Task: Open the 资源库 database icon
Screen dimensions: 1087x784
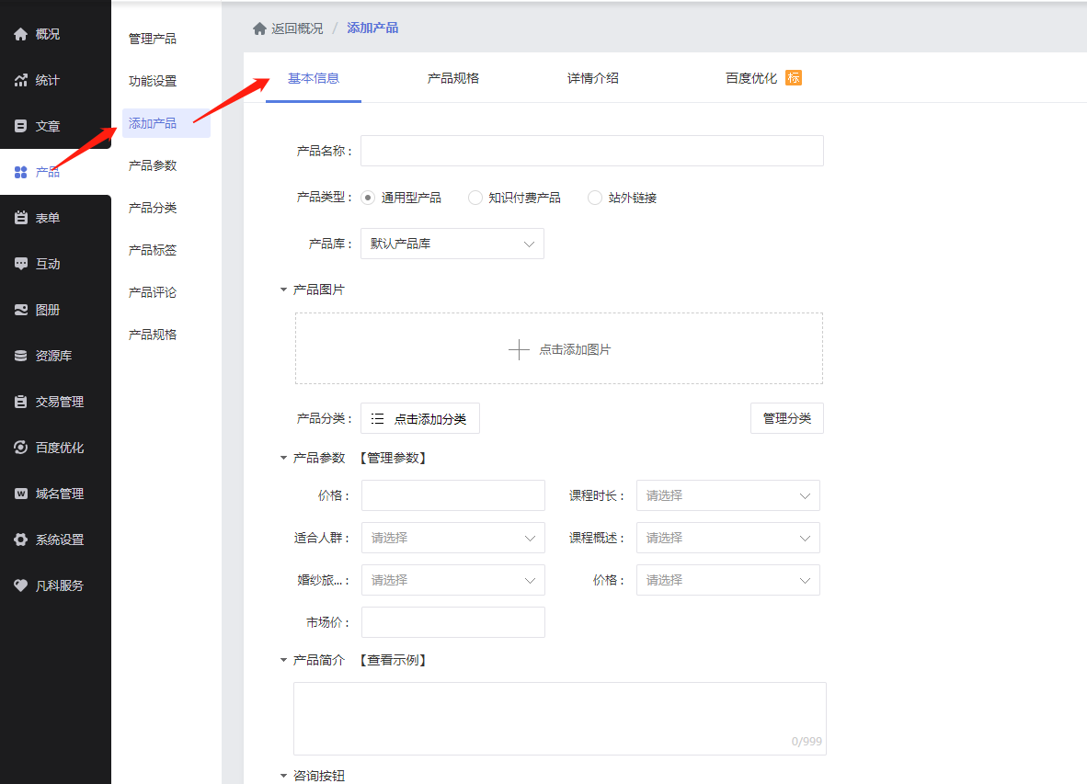Action: (x=20, y=356)
